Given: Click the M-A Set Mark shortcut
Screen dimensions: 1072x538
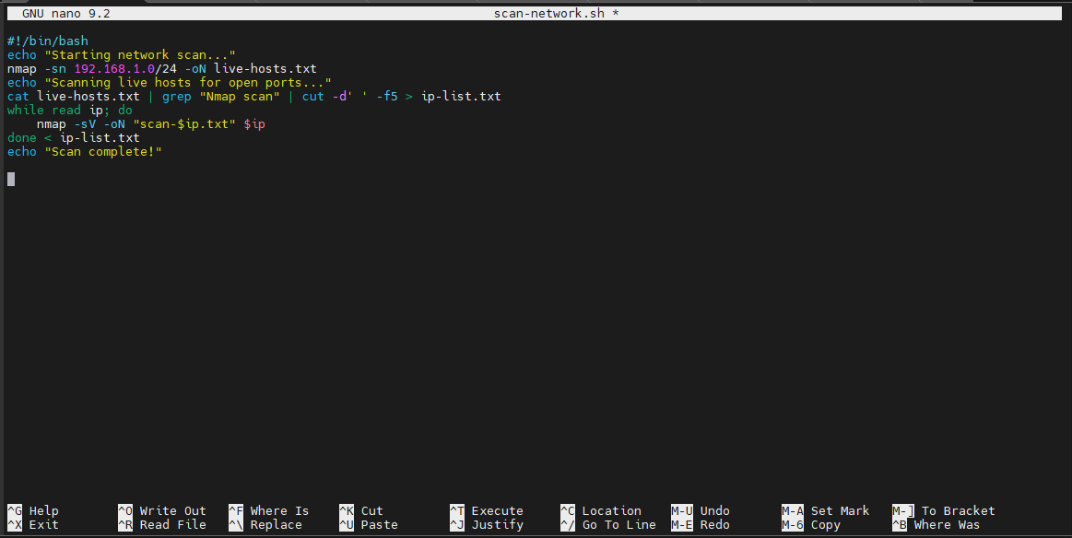Looking at the screenshot, I should click(826, 510).
